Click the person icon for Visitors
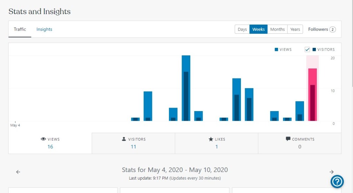This screenshot has height=193, width=353. coord(124,139)
